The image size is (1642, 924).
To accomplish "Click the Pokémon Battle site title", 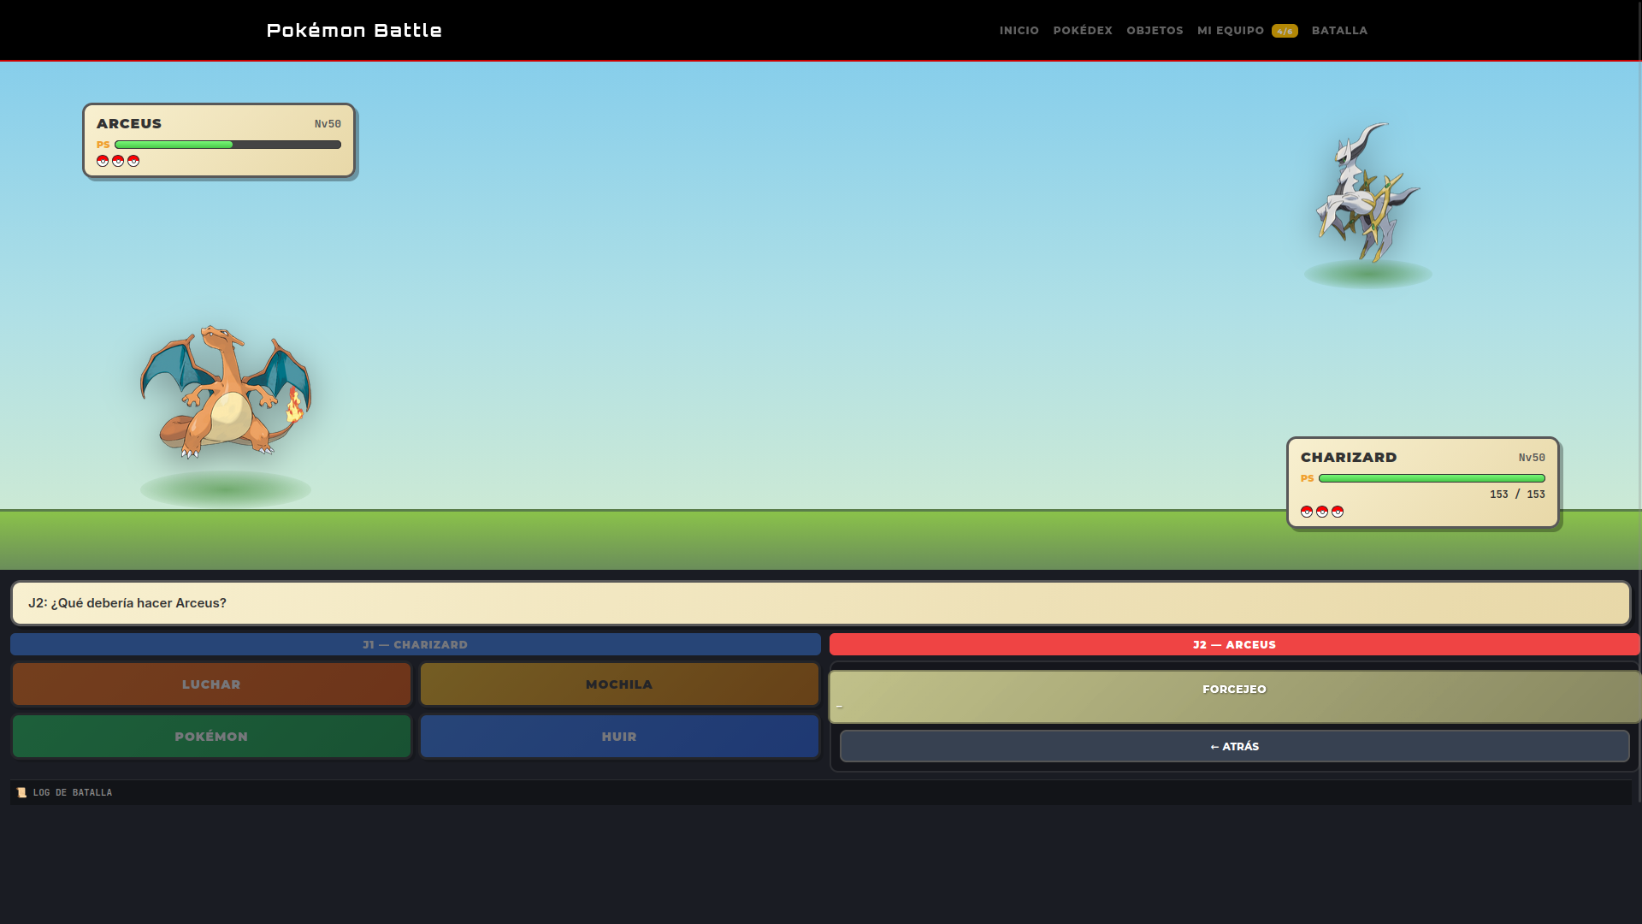I will (x=354, y=31).
